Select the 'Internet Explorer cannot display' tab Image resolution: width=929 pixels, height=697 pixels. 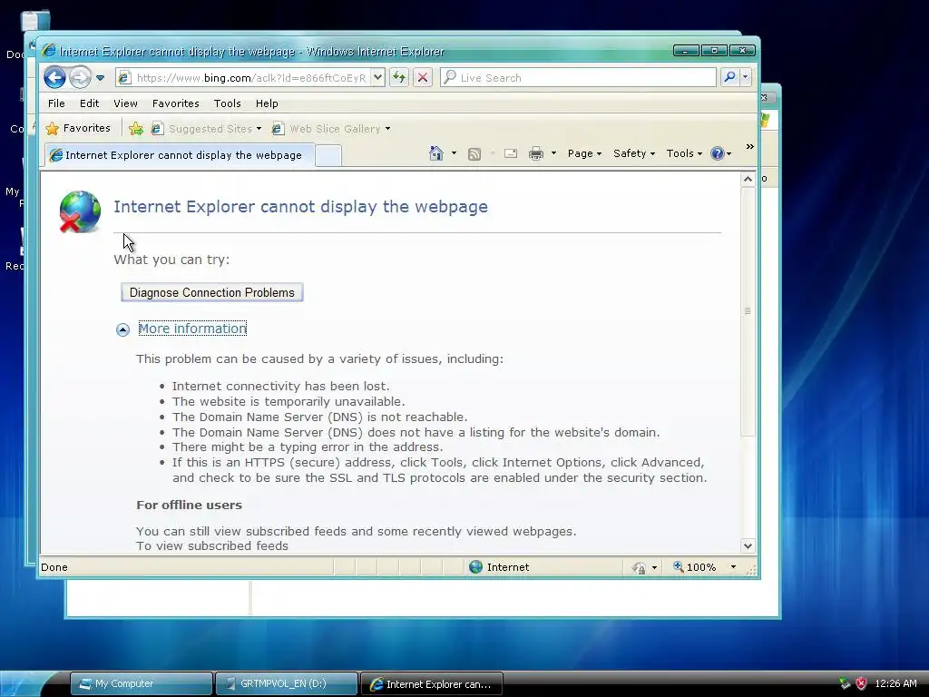179,155
